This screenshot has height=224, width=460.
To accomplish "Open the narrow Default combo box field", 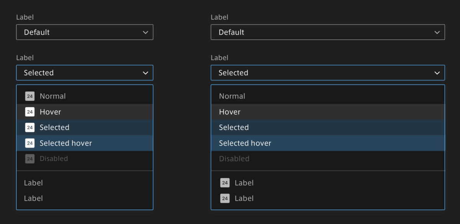I will (77, 32).
